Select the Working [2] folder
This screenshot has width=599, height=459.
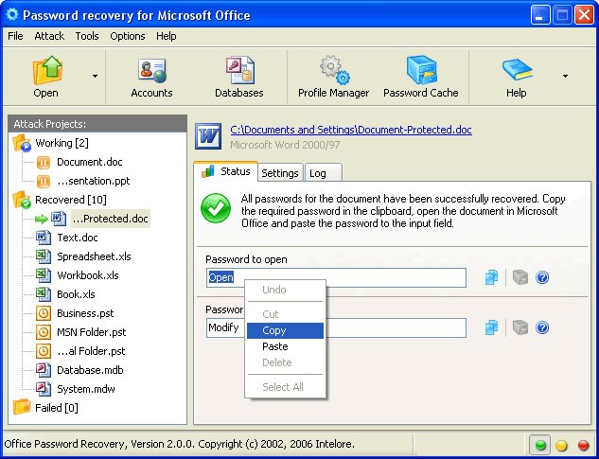[62, 143]
